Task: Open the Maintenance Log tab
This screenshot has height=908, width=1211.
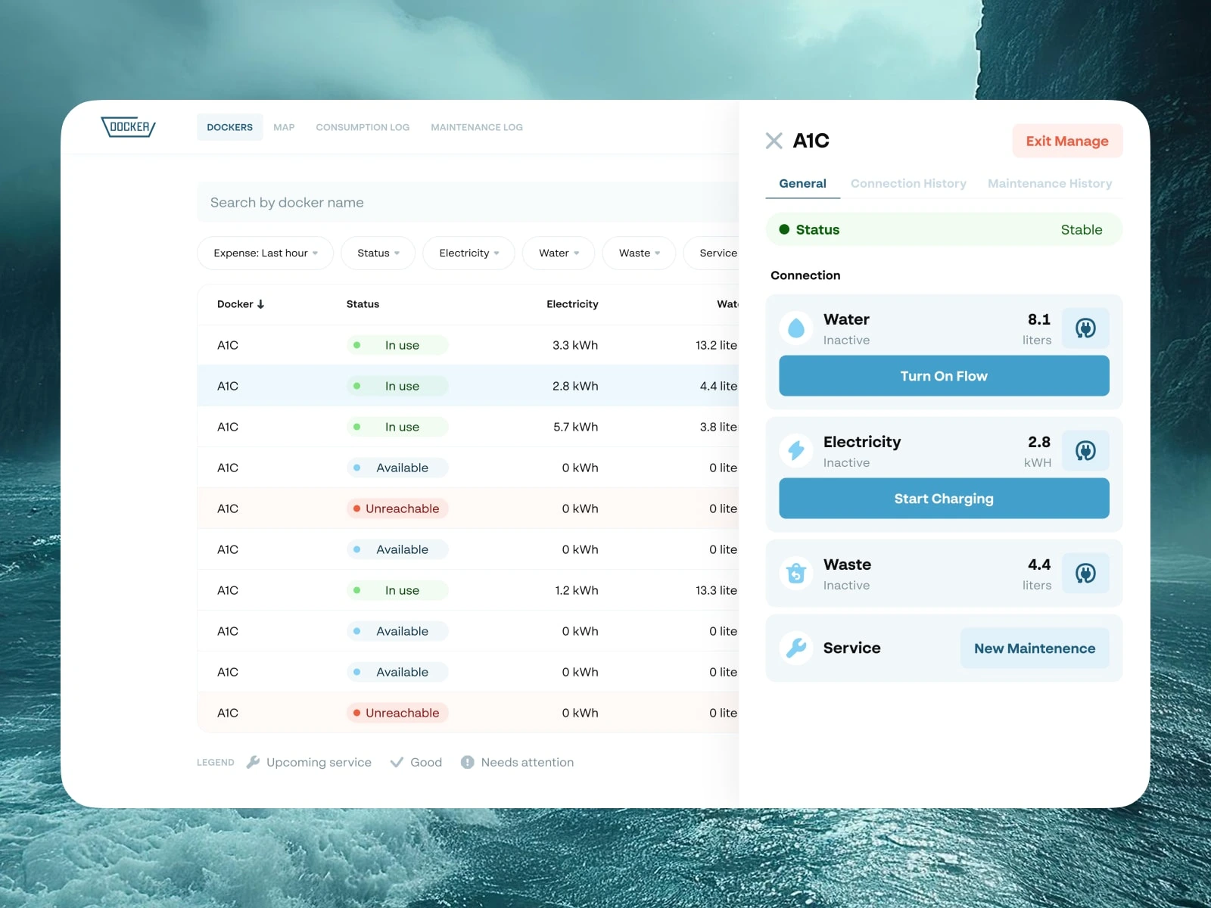Action: [x=477, y=127]
